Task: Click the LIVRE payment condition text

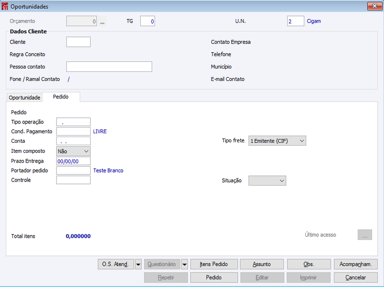Action: pyautogui.click(x=100, y=131)
